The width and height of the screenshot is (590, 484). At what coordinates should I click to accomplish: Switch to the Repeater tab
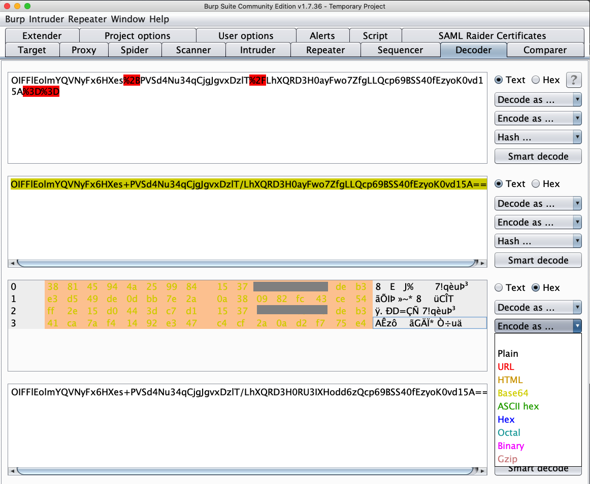click(325, 50)
